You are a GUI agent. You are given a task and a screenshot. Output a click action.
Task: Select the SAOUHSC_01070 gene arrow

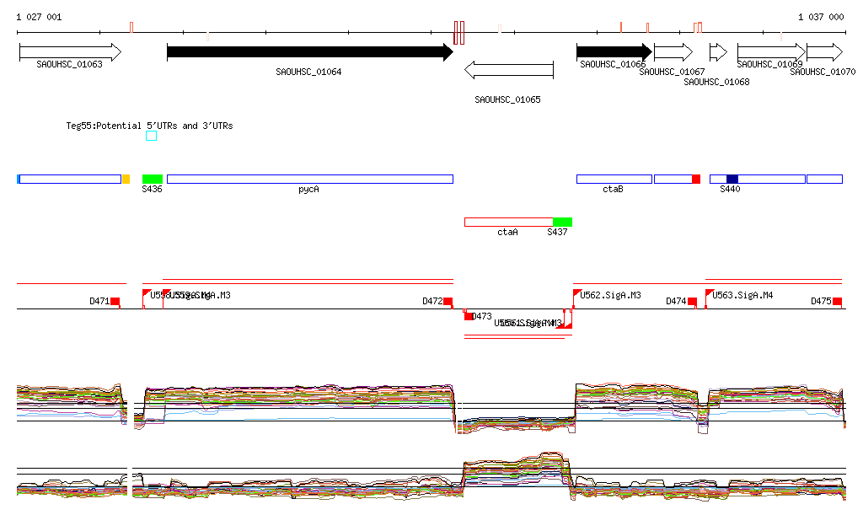click(x=824, y=52)
